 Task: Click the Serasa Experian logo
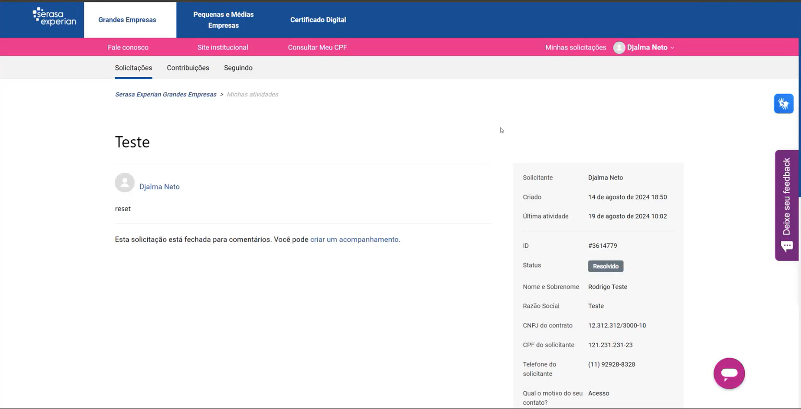pyautogui.click(x=54, y=17)
